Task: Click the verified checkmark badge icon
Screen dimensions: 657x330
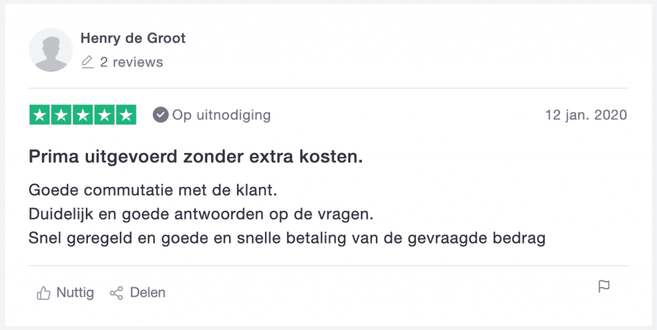Action: [160, 115]
